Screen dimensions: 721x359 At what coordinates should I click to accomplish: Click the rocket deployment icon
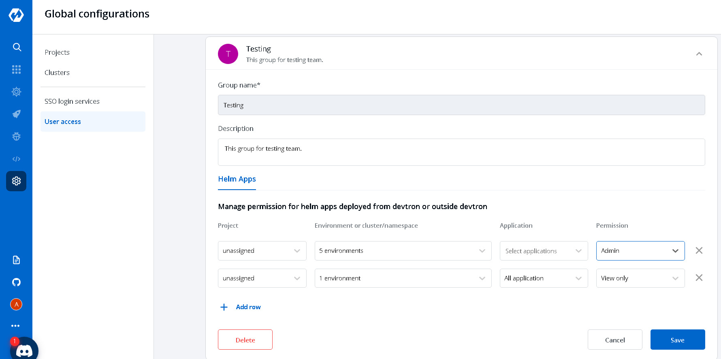[x=16, y=114]
